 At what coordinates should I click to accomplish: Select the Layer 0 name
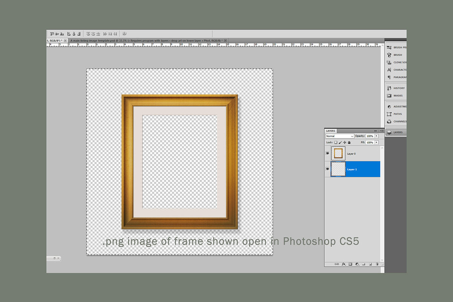351,154
